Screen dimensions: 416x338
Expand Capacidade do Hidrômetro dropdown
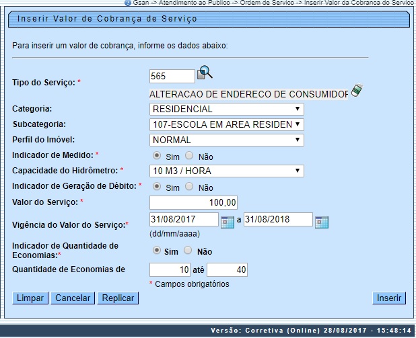tap(226, 171)
